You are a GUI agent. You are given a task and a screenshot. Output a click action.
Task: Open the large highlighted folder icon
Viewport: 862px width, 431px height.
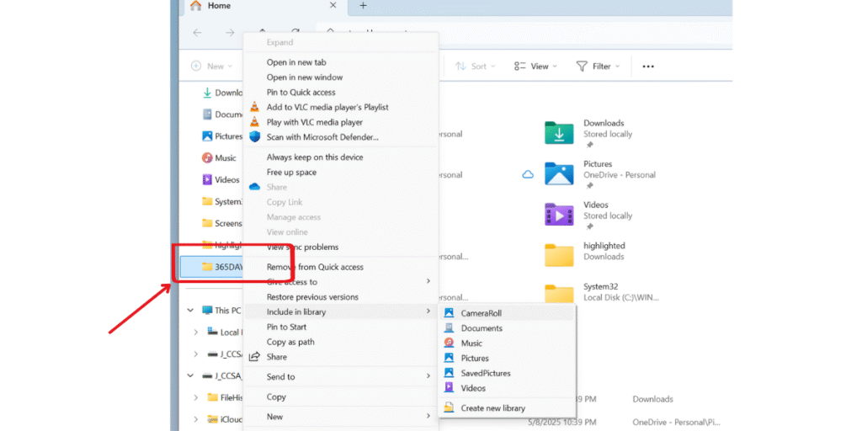[559, 255]
